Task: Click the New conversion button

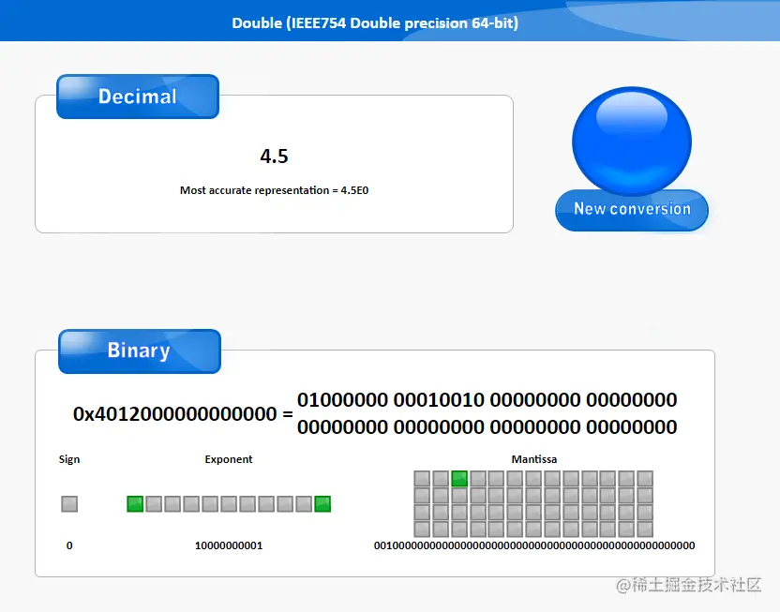Action: point(632,210)
